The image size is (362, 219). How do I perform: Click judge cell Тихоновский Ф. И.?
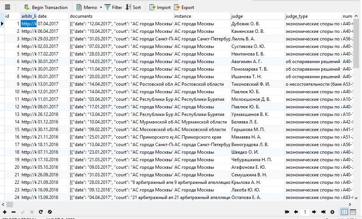click(257, 84)
